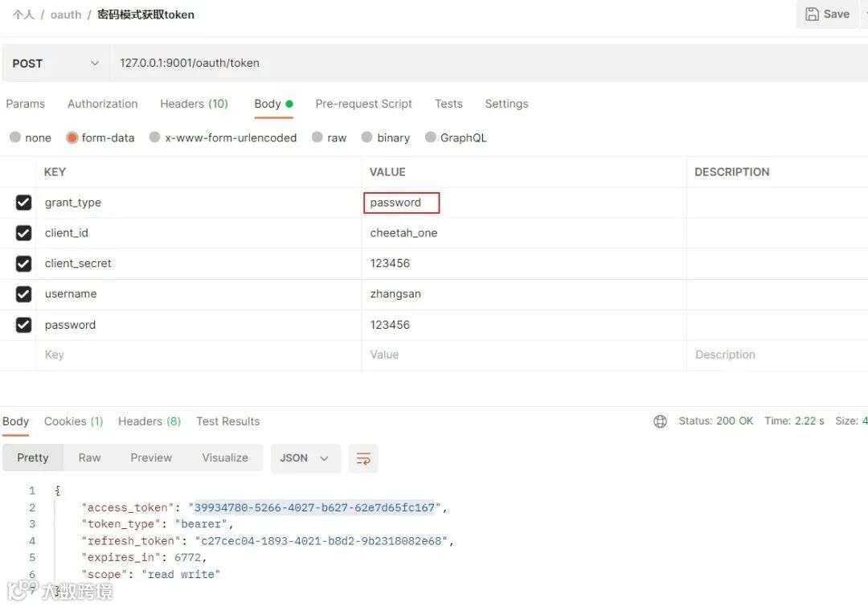Screen dimensions: 868x607
Task: Open the Authorization tab
Action: (x=102, y=104)
